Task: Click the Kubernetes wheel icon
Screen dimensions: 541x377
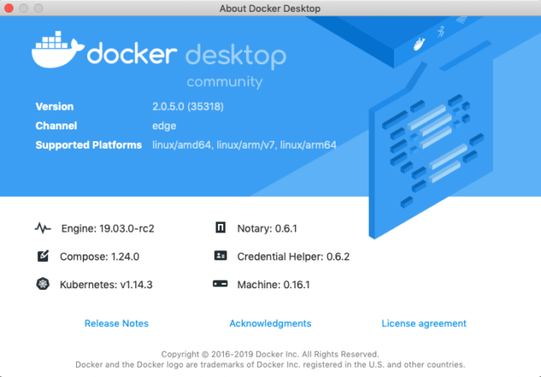Action: tap(43, 284)
